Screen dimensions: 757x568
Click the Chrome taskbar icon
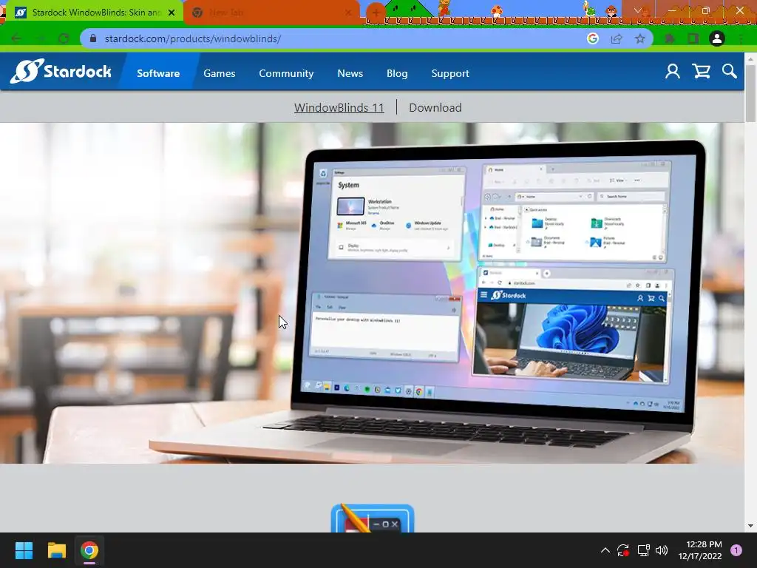pos(89,550)
